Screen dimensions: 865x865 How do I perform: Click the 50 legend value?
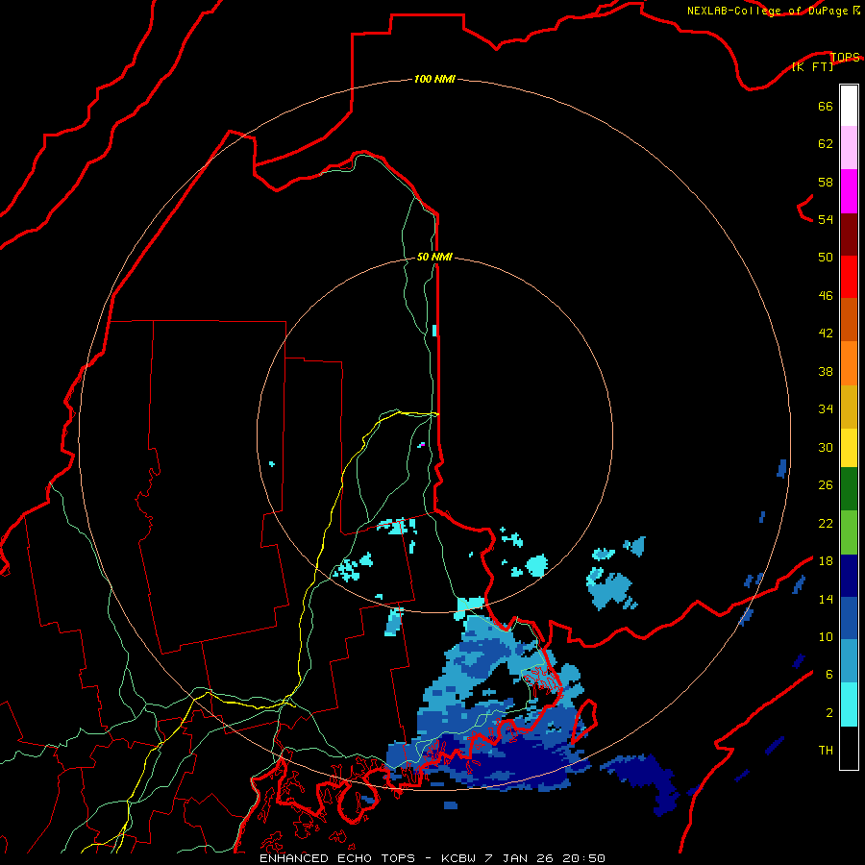pyautogui.click(x=826, y=257)
